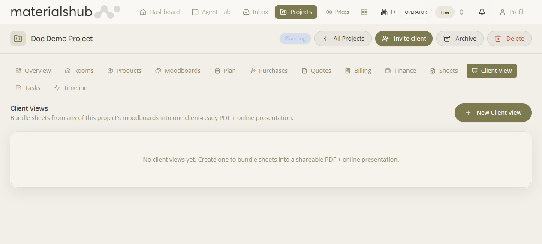
Task: Click the materialshub logo
Action: click(x=65, y=12)
